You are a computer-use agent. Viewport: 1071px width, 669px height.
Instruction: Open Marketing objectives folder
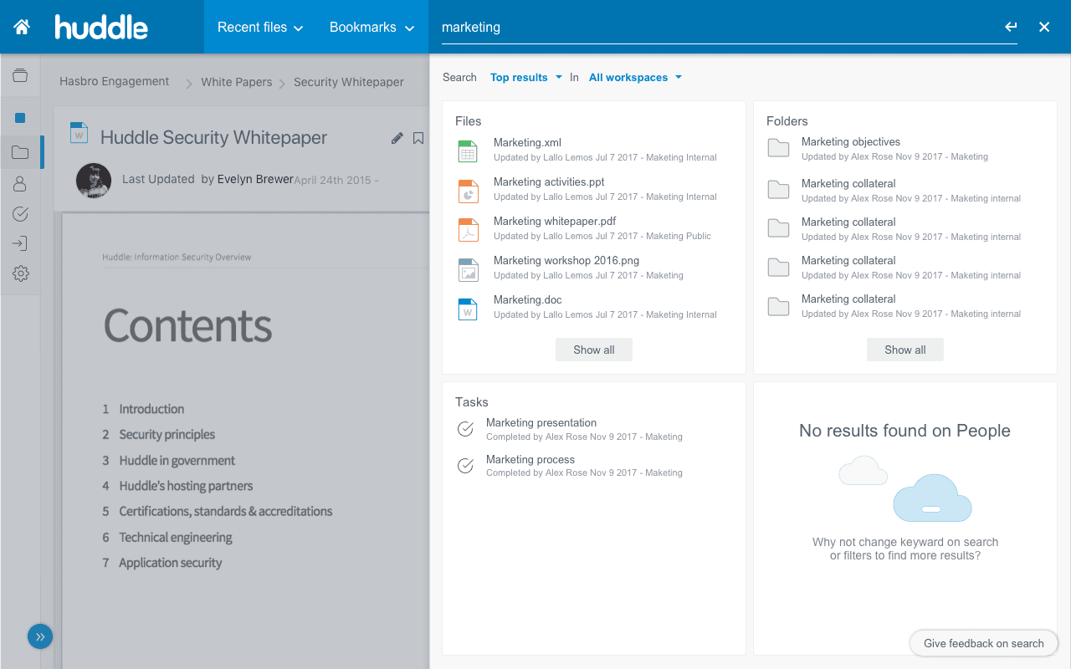[851, 141]
